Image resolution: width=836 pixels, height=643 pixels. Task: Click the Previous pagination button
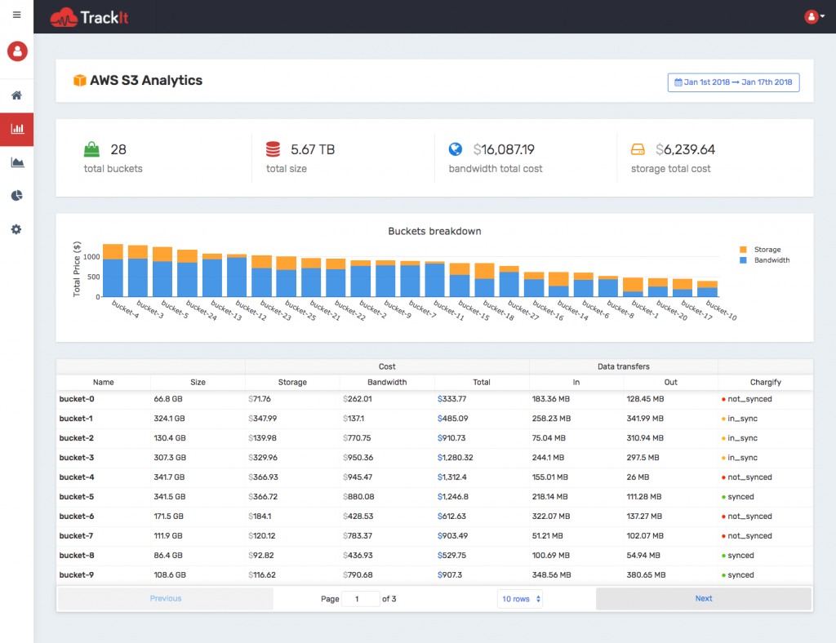(165, 598)
